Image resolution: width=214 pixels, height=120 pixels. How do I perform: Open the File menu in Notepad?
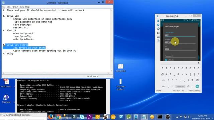click(4, 7)
